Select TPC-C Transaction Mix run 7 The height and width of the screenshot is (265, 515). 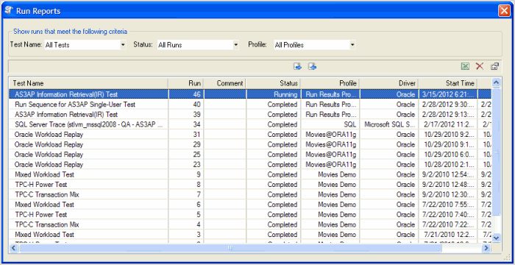tap(250, 194)
